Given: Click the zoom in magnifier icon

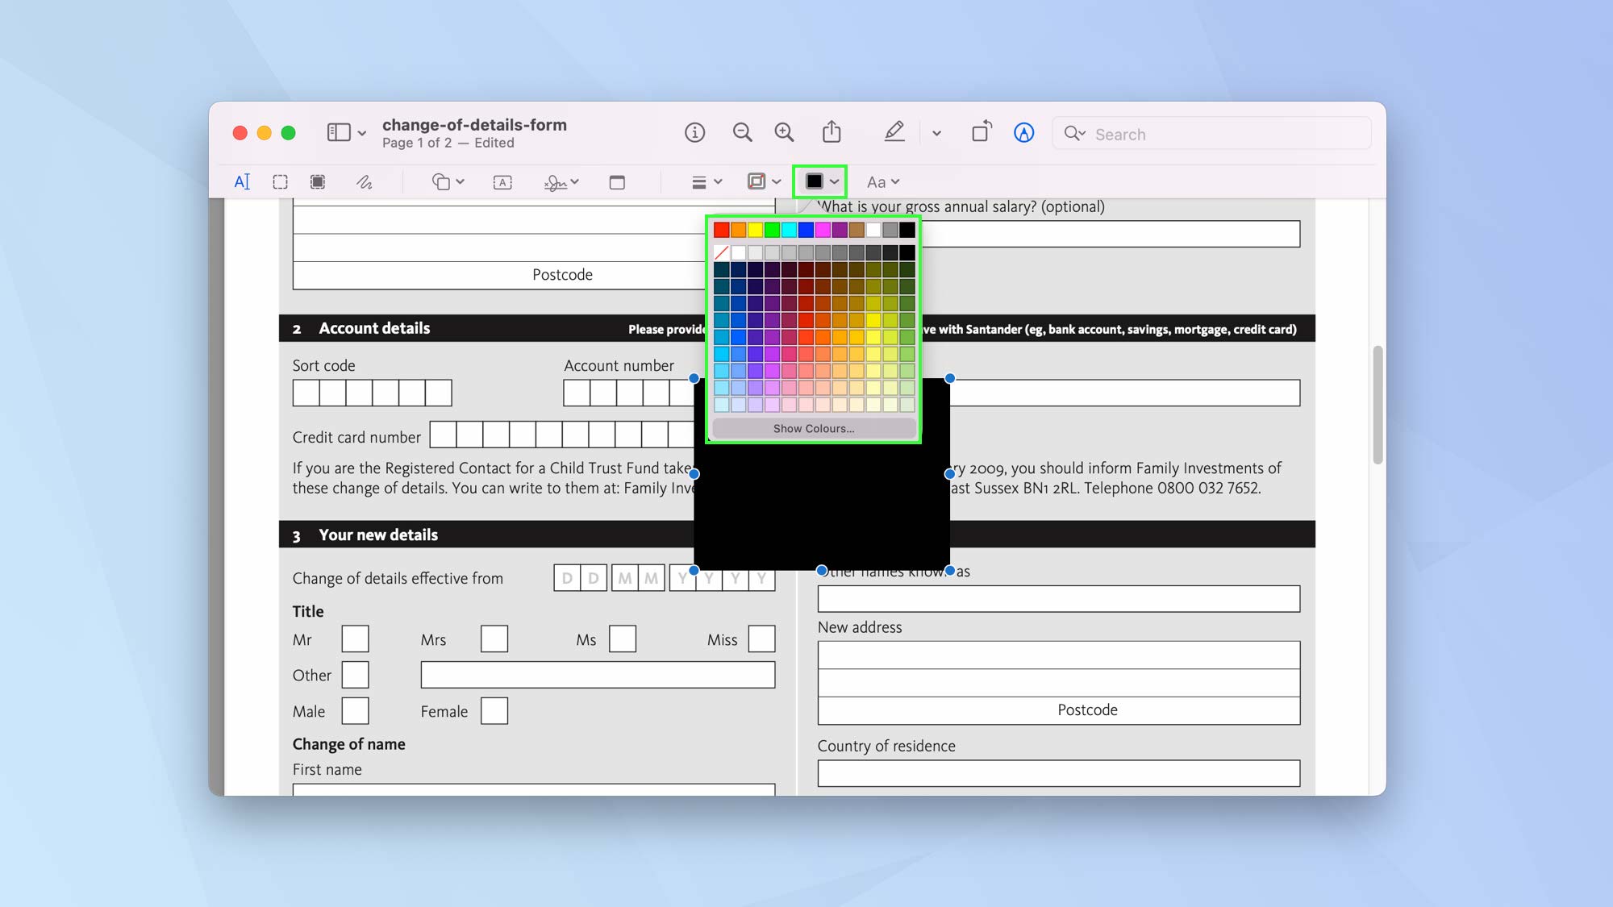Looking at the screenshot, I should 783,132.
